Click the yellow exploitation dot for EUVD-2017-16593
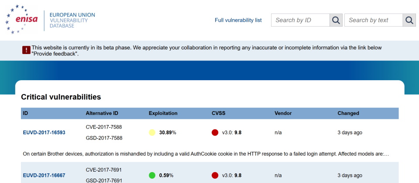The width and height of the screenshot is (419, 183). [x=152, y=132]
